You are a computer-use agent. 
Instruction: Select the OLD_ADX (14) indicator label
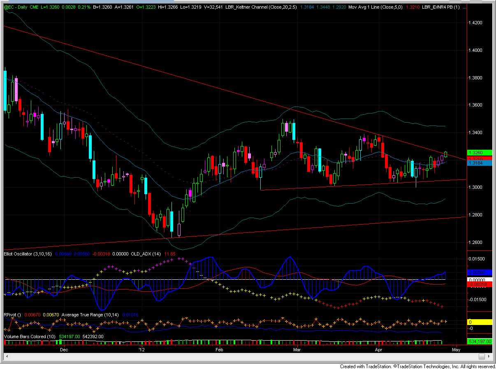click(147, 254)
